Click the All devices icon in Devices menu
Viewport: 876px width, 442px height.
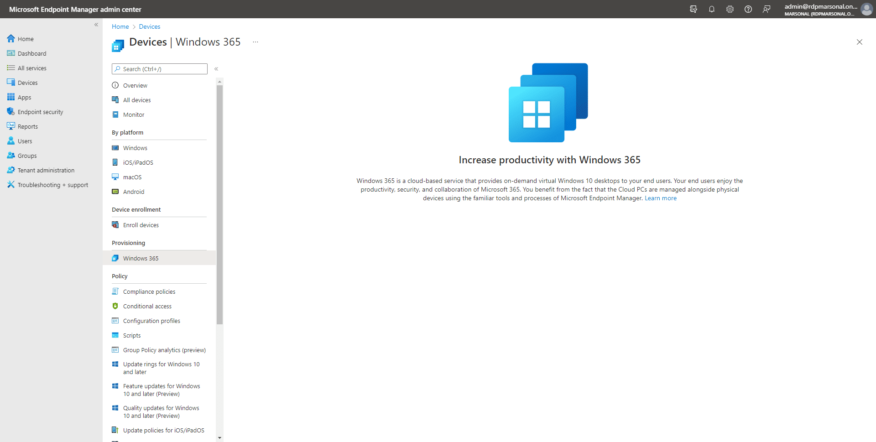coord(115,100)
